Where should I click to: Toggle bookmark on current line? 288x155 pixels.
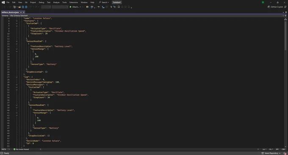click(119, 7)
